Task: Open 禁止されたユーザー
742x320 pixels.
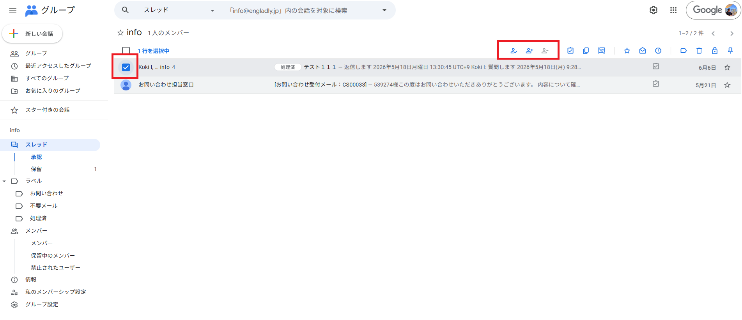Action: tap(55, 268)
